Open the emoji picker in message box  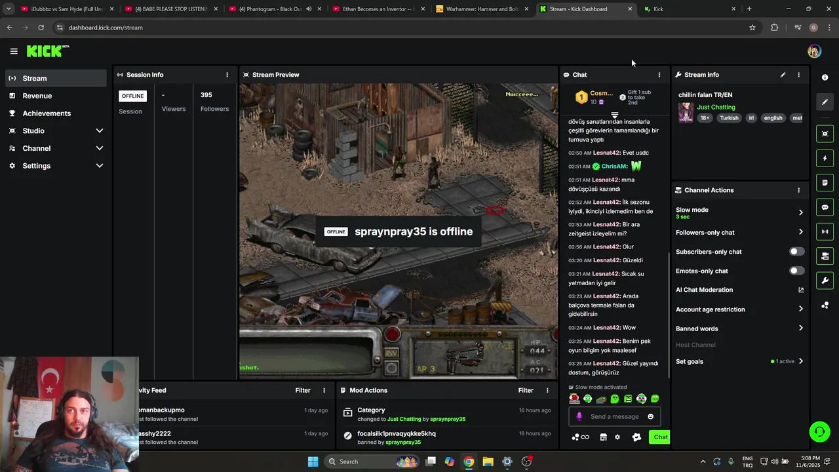(x=650, y=416)
